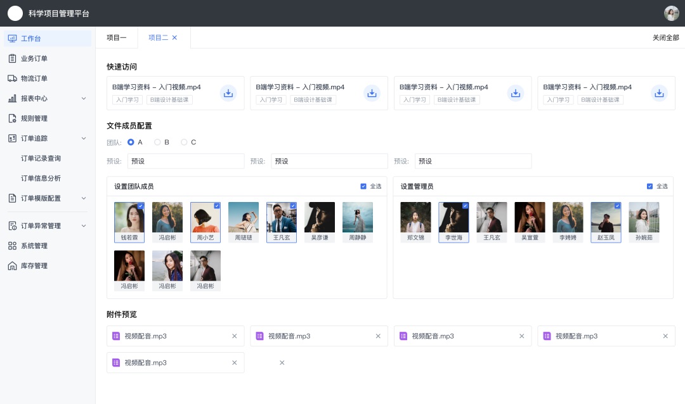Remove the fourth 视频配音.mp3 attachment in top row
The height and width of the screenshot is (404, 685).
(665, 336)
